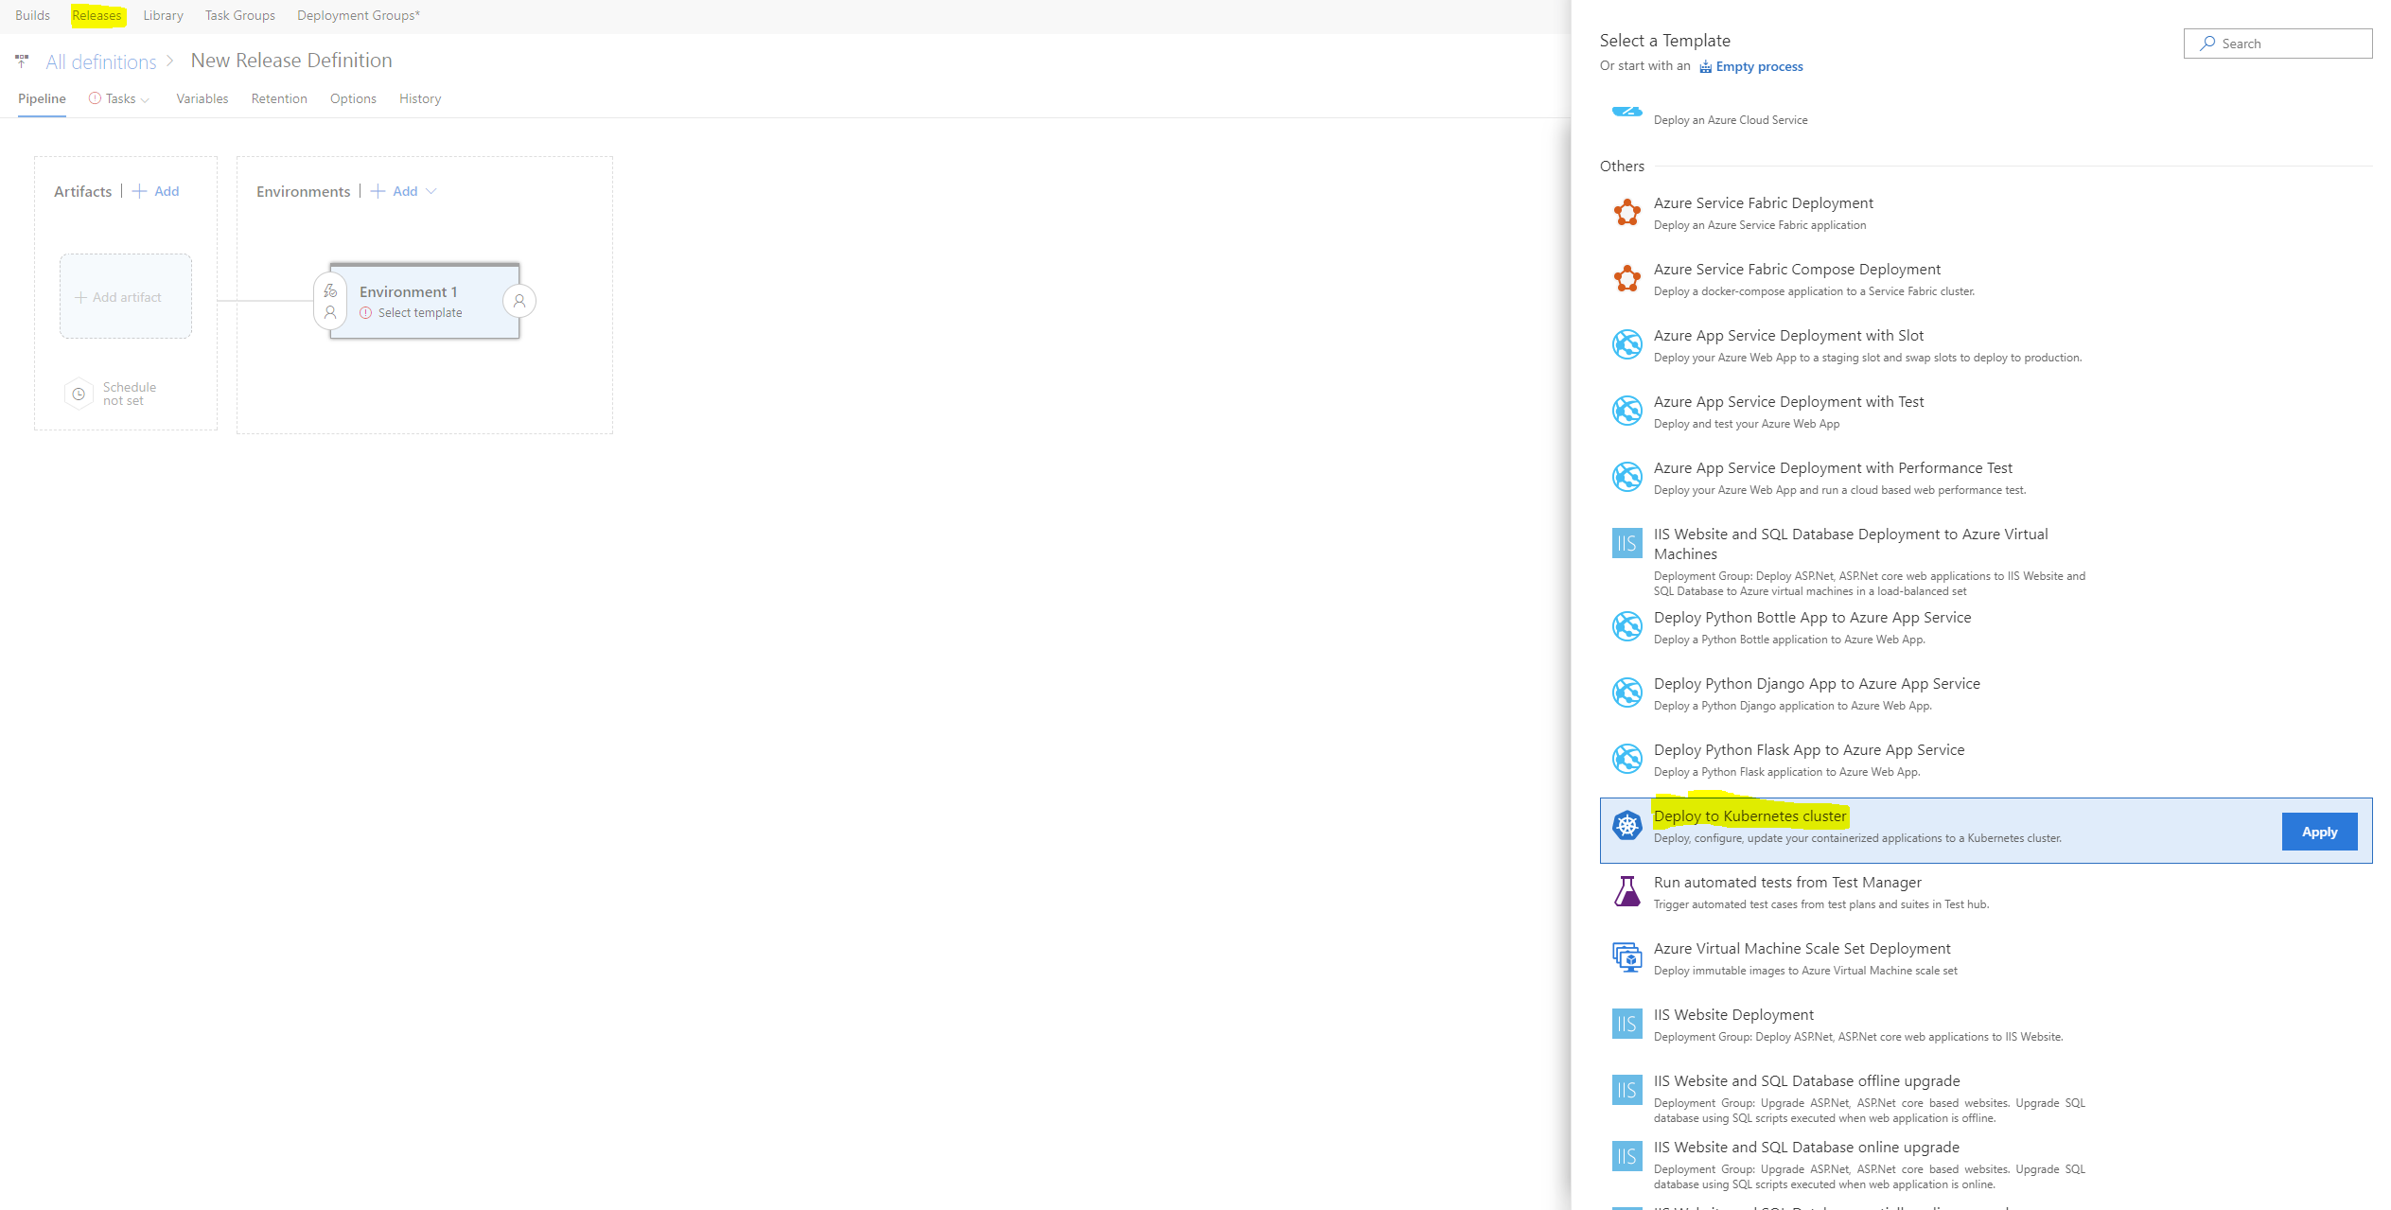Open the Releases menu
The height and width of the screenshot is (1210, 2391).
coord(97,15)
